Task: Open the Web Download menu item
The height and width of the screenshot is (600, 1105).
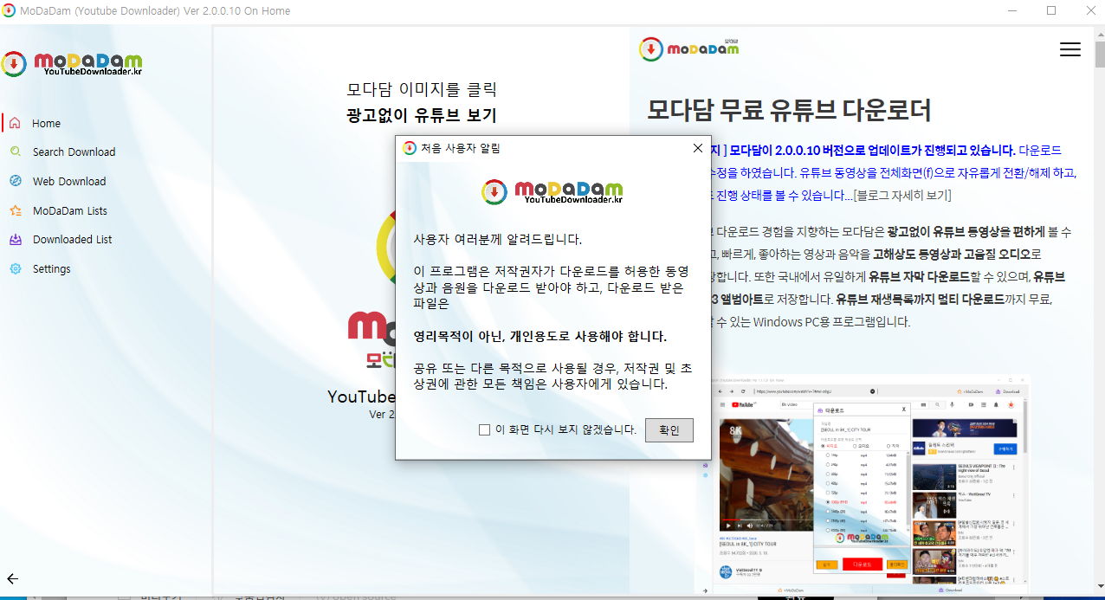Action: [69, 181]
